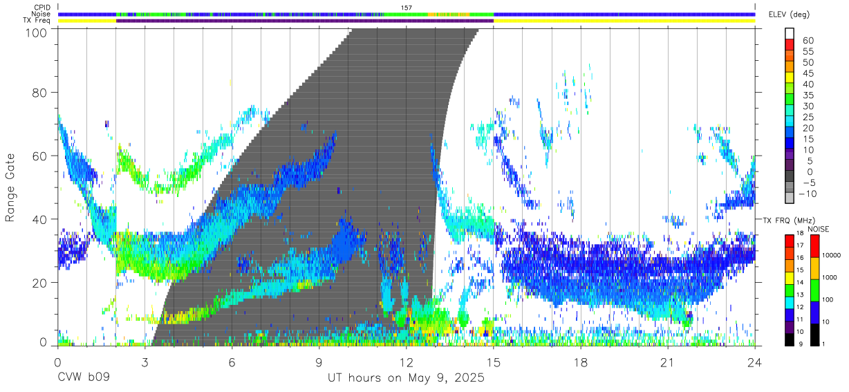The width and height of the screenshot is (849, 392).
Task: Pick the red swatch in ELEV color bar
Action: tap(790, 44)
